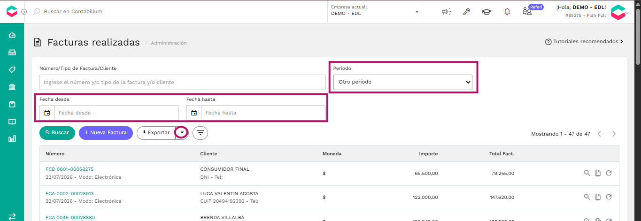641x221 pixels.
Task: Open the box inventory icon in sidebar
Action: coord(12,104)
